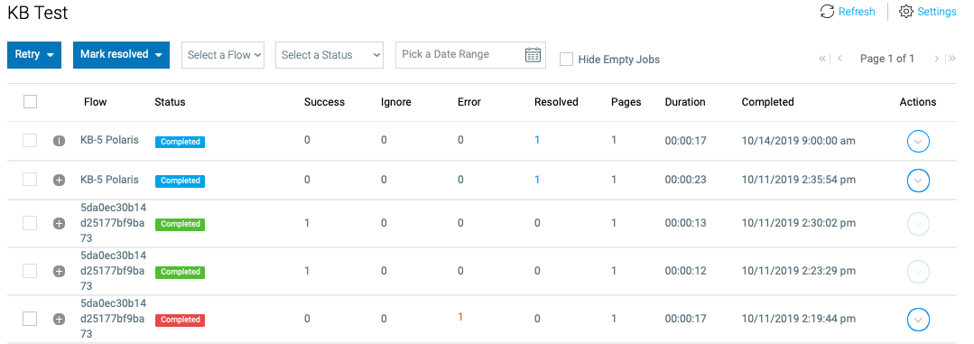974x344 pixels.
Task: Open actions menu for 2:30:02 pm job
Action: 918,224
